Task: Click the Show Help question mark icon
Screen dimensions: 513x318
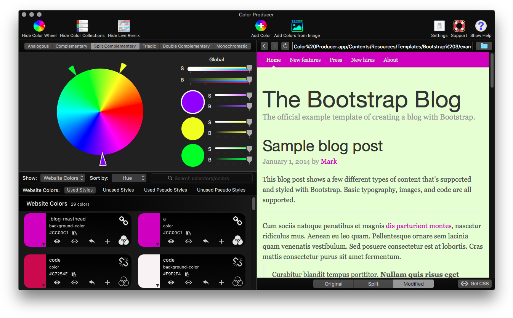Action: (481, 26)
